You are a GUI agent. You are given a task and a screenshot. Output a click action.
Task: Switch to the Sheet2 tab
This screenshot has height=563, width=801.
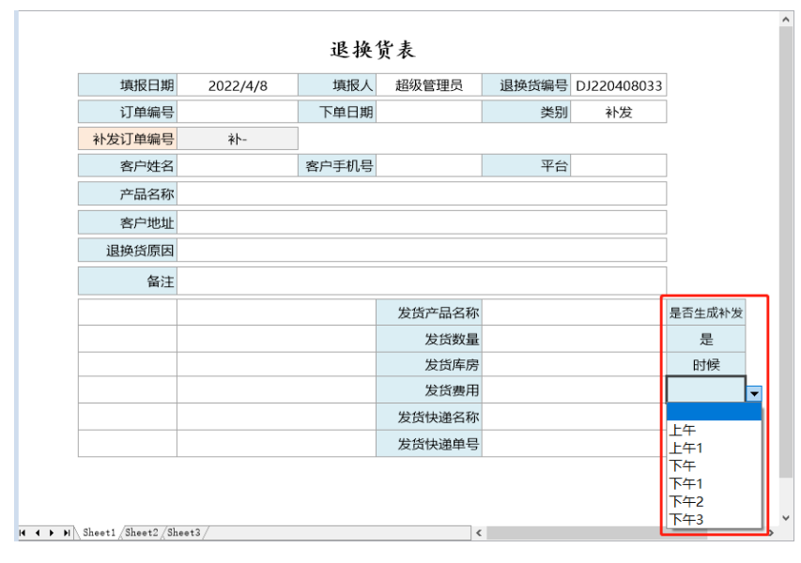click(x=142, y=533)
